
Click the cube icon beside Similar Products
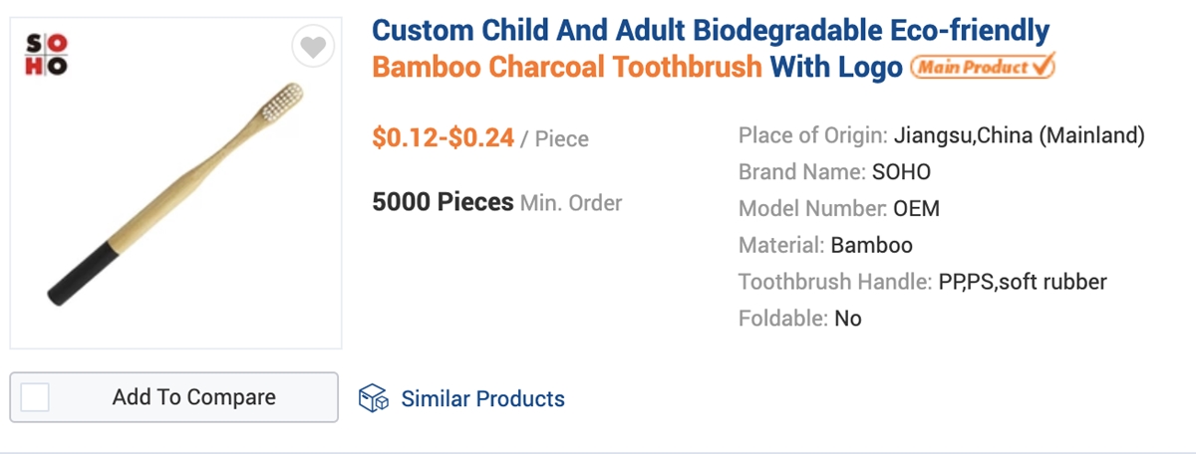[373, 398]
